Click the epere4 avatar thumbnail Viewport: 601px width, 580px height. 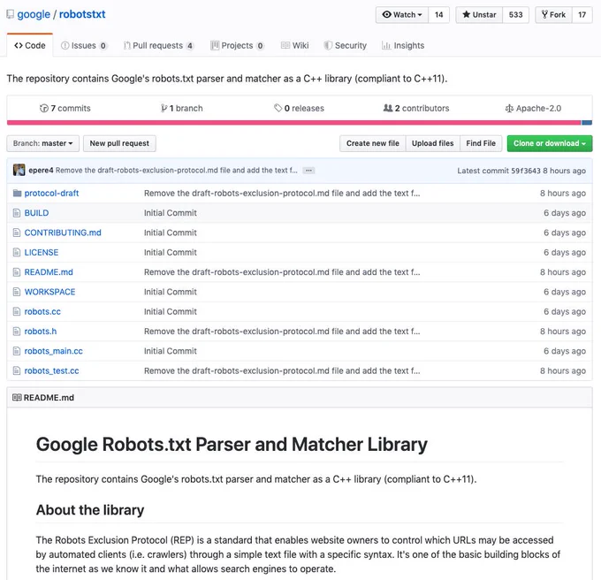click(x=19, y=170)
